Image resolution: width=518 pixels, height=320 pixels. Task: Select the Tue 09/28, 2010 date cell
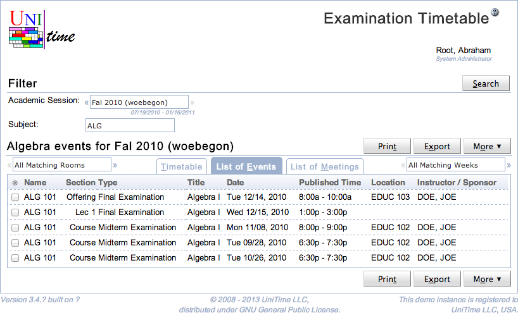pyautogui.click(x=256, y=242)
